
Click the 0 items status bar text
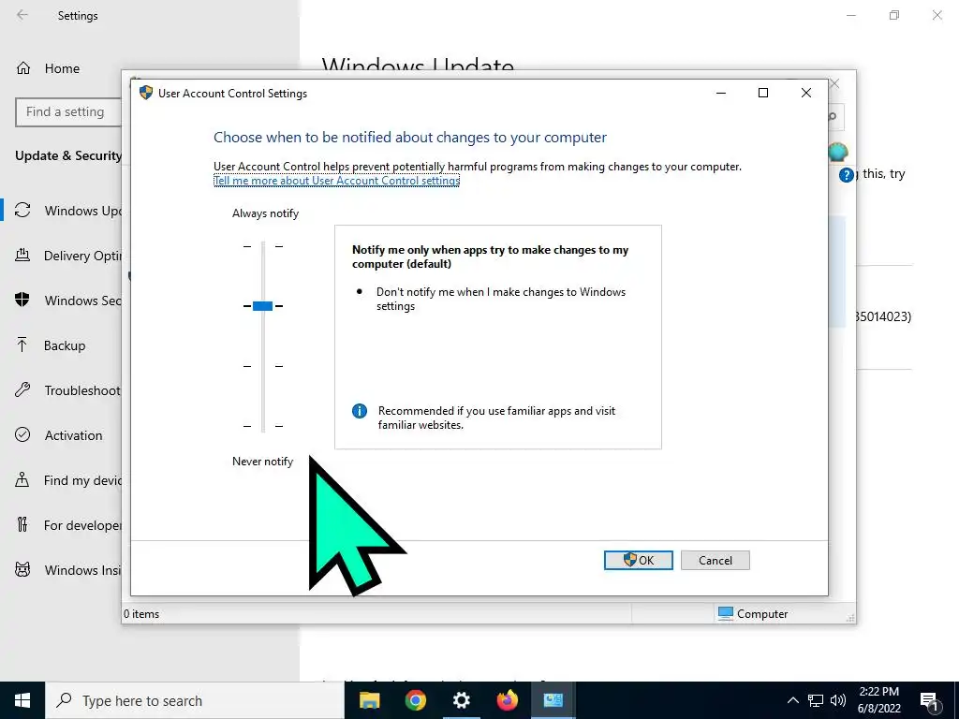tap(141, 614)
